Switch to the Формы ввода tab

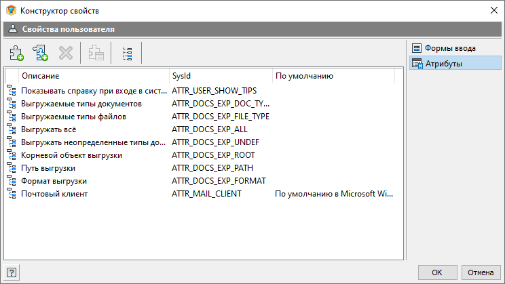pyautogui.click(x=449, y=48)
